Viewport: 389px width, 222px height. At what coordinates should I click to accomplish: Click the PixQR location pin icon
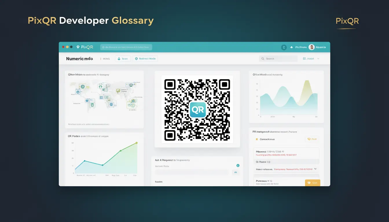78,47
